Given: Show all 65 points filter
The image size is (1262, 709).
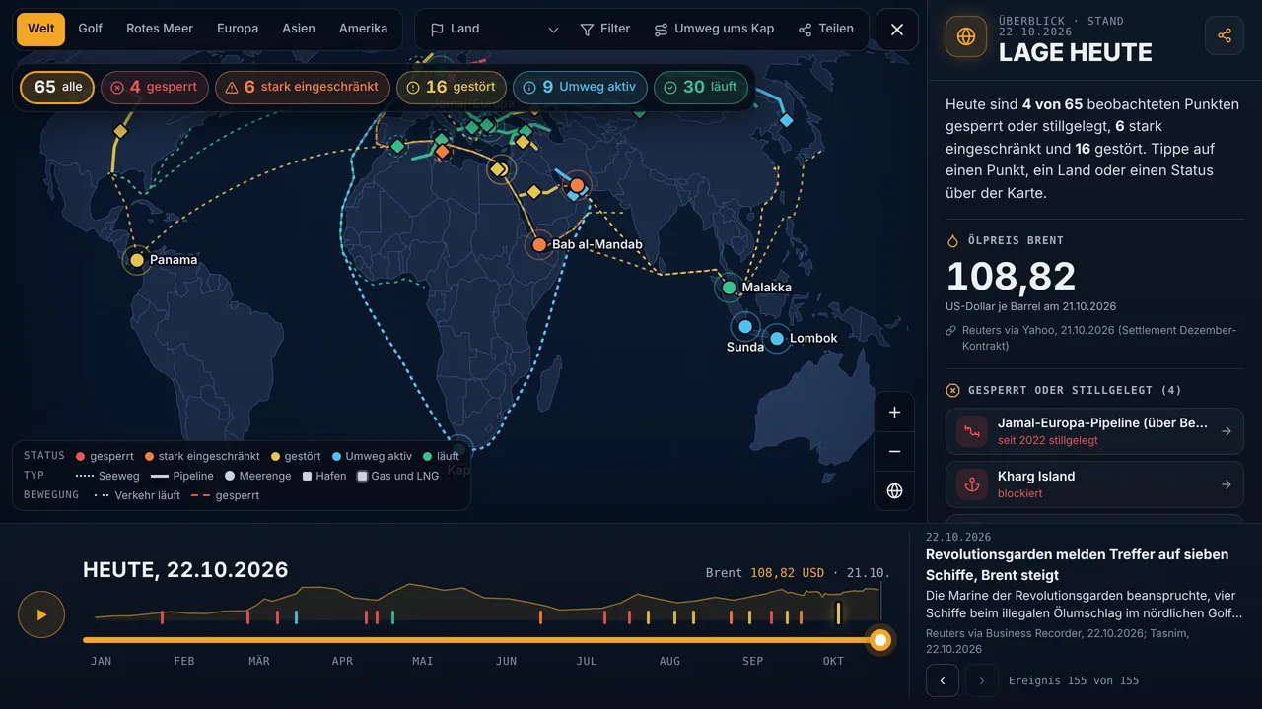Looking at the screenshot, I should 57,87.
